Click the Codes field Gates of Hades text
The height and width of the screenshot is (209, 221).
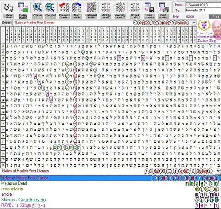[x=35, y=23]
